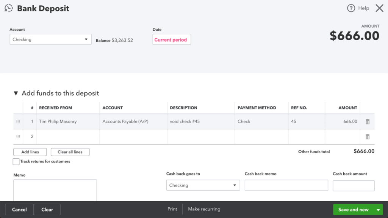Open the Save and new dropdown arrow

click(x=378, y=210)
